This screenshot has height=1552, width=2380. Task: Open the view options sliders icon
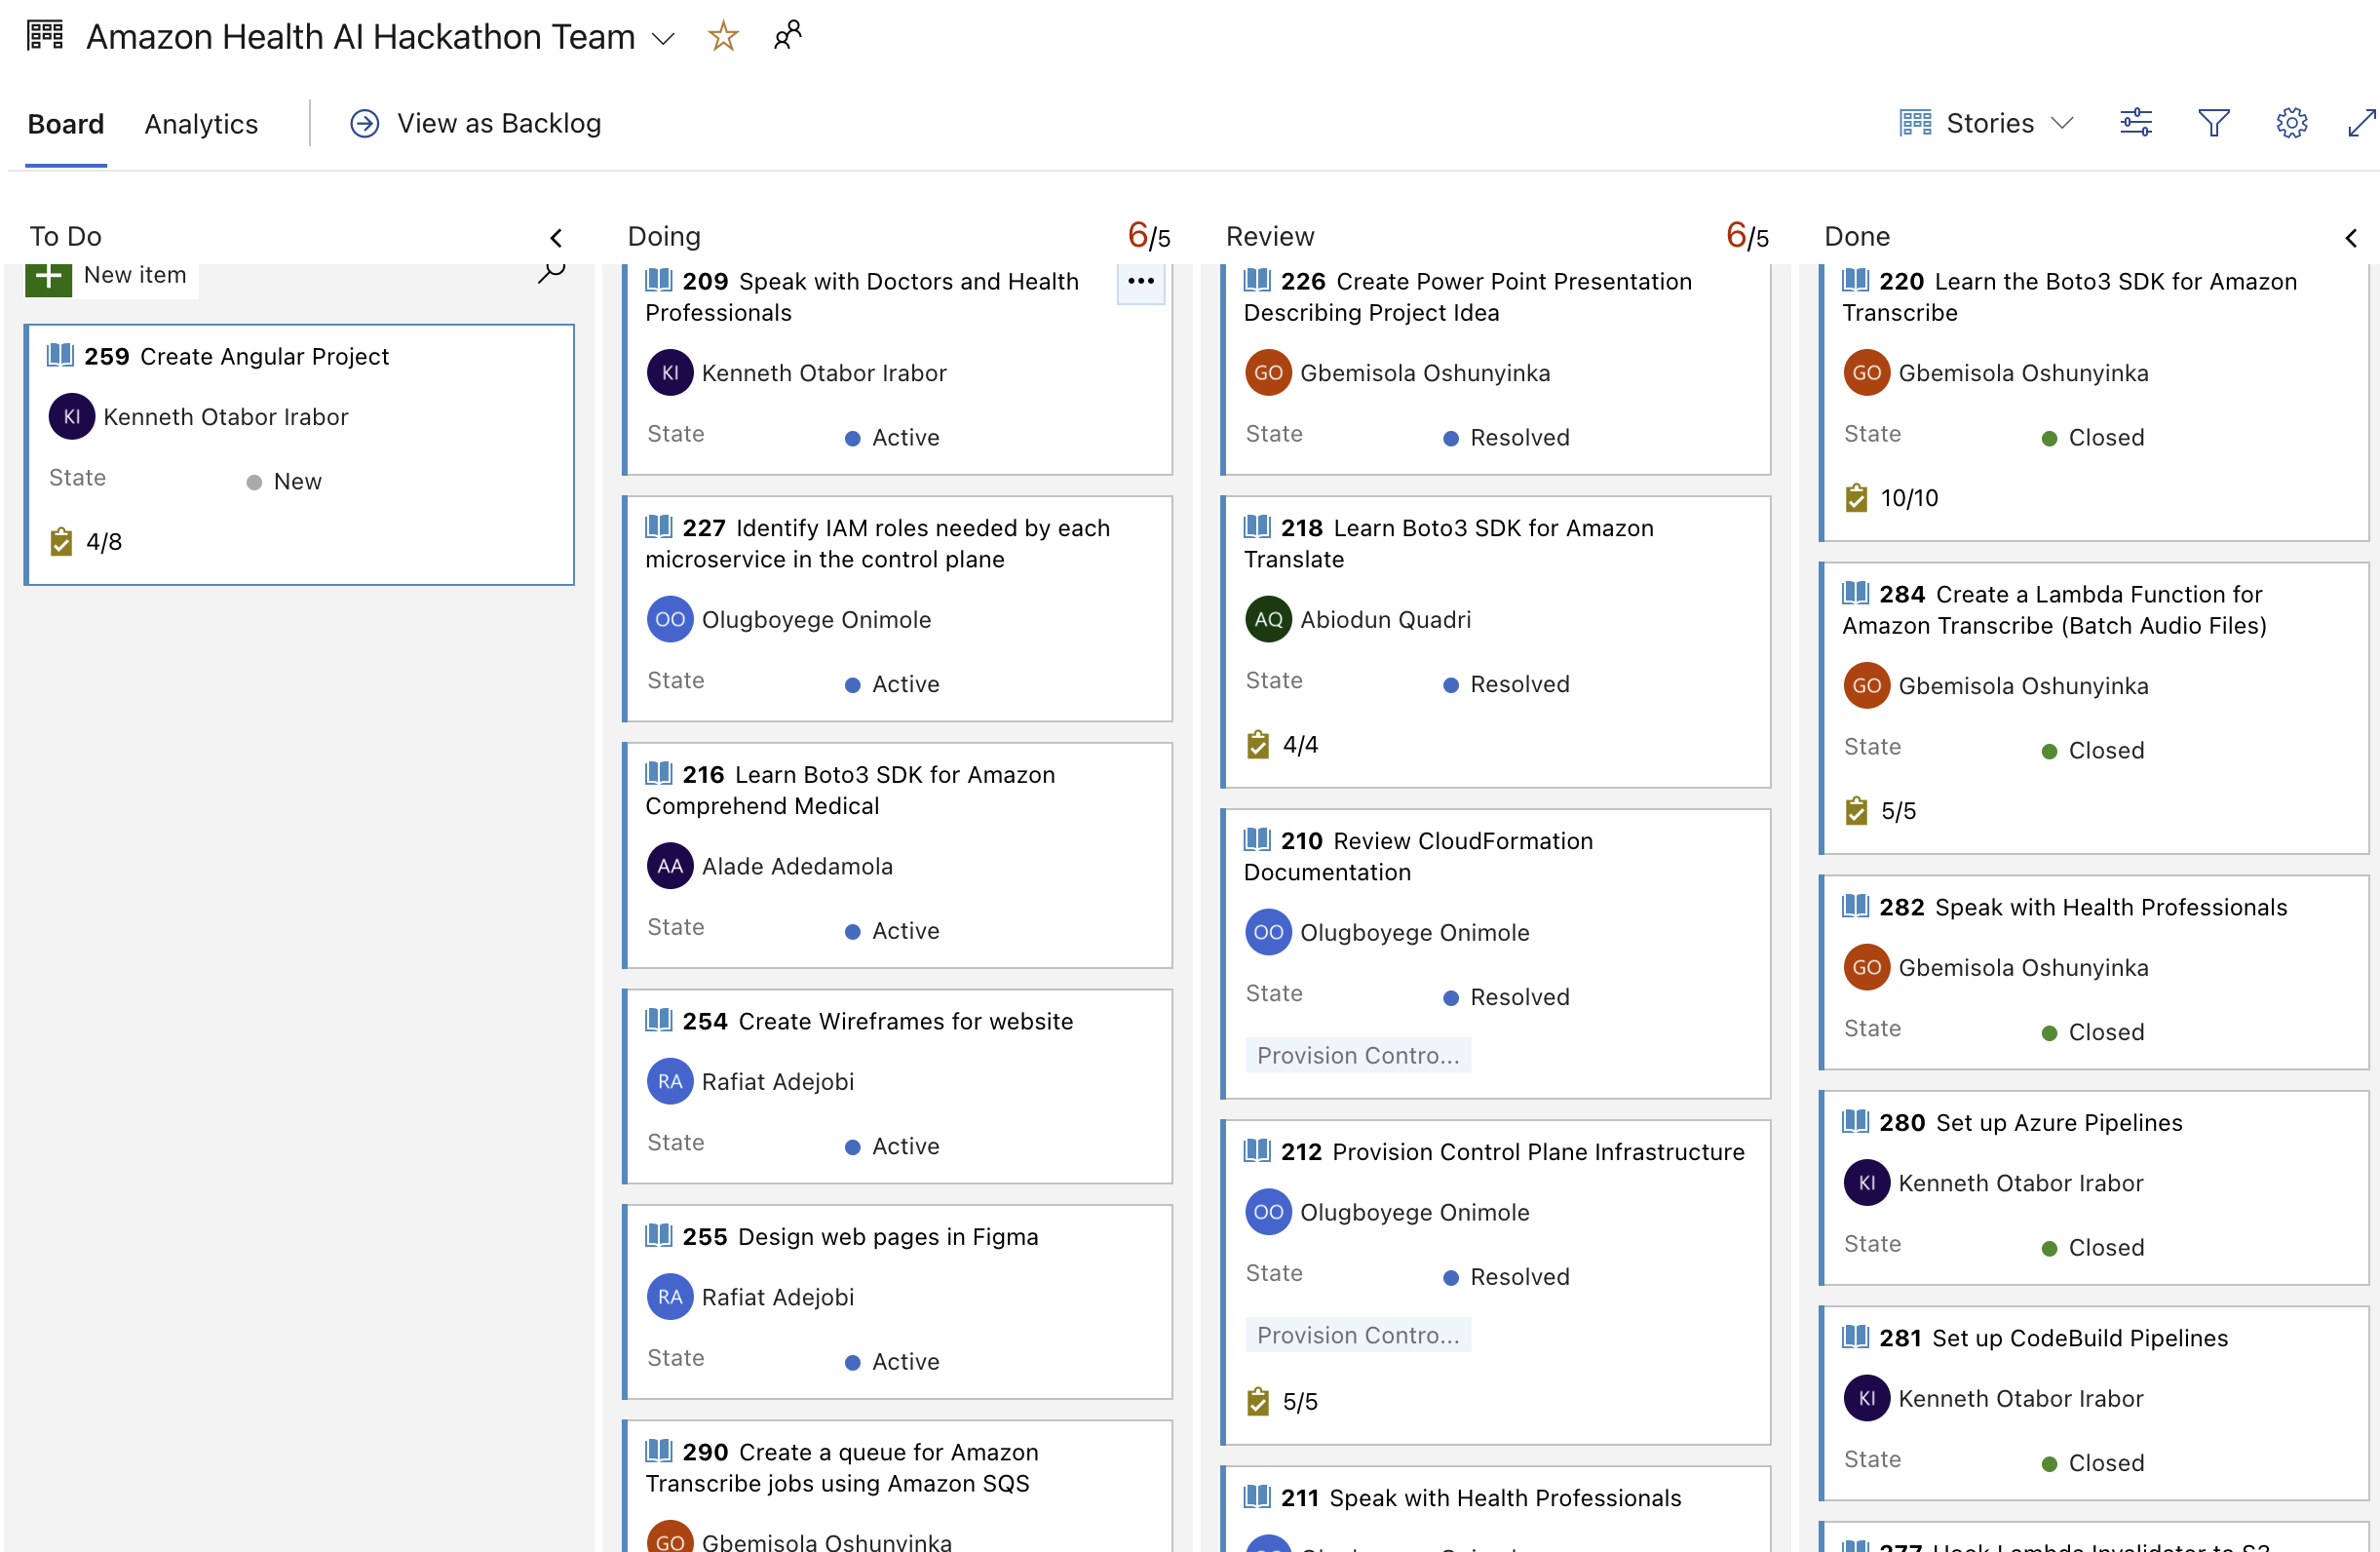tap(2135, 123)
